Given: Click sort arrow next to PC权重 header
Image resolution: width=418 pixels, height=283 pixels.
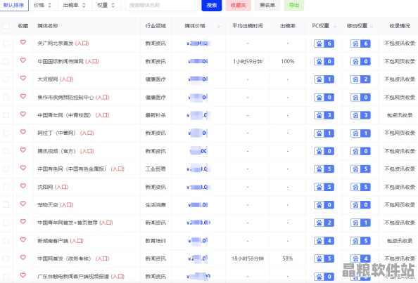Looking at the screenshot, I should (336, 26).
